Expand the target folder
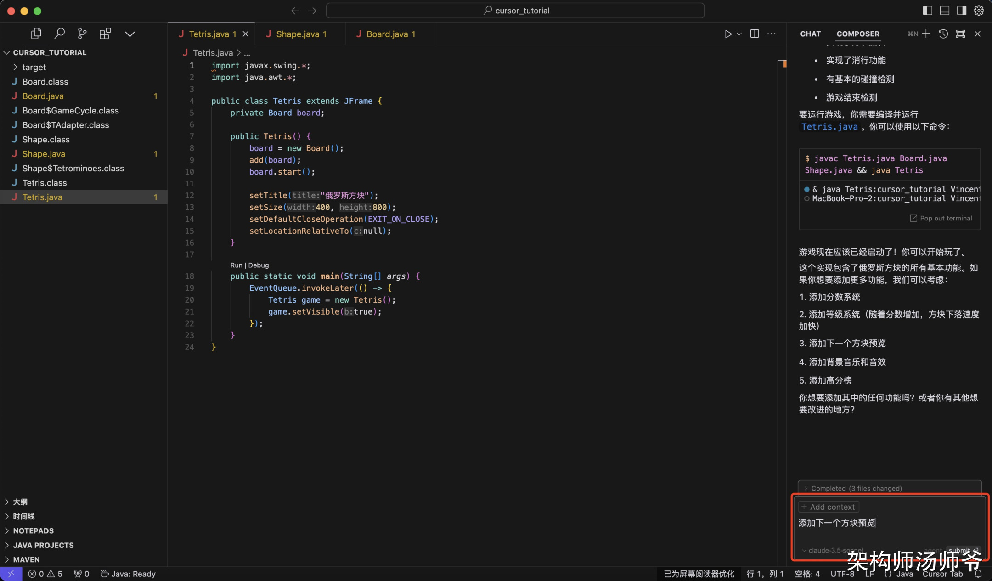Screen dimensions: 992x581 coord(34,67)
